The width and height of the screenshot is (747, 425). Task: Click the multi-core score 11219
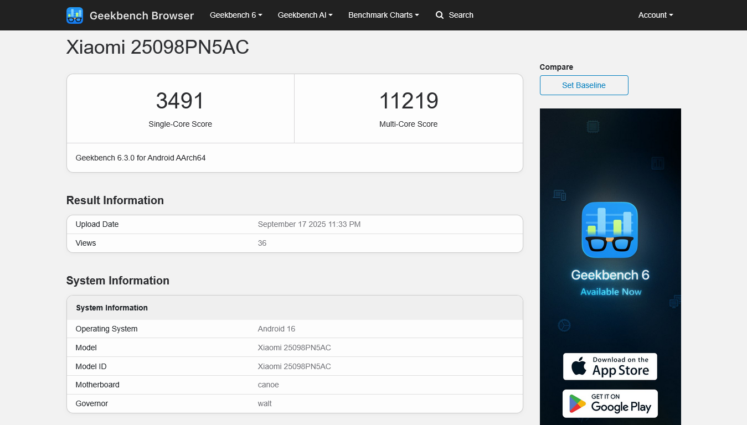[x=409, y=101]
